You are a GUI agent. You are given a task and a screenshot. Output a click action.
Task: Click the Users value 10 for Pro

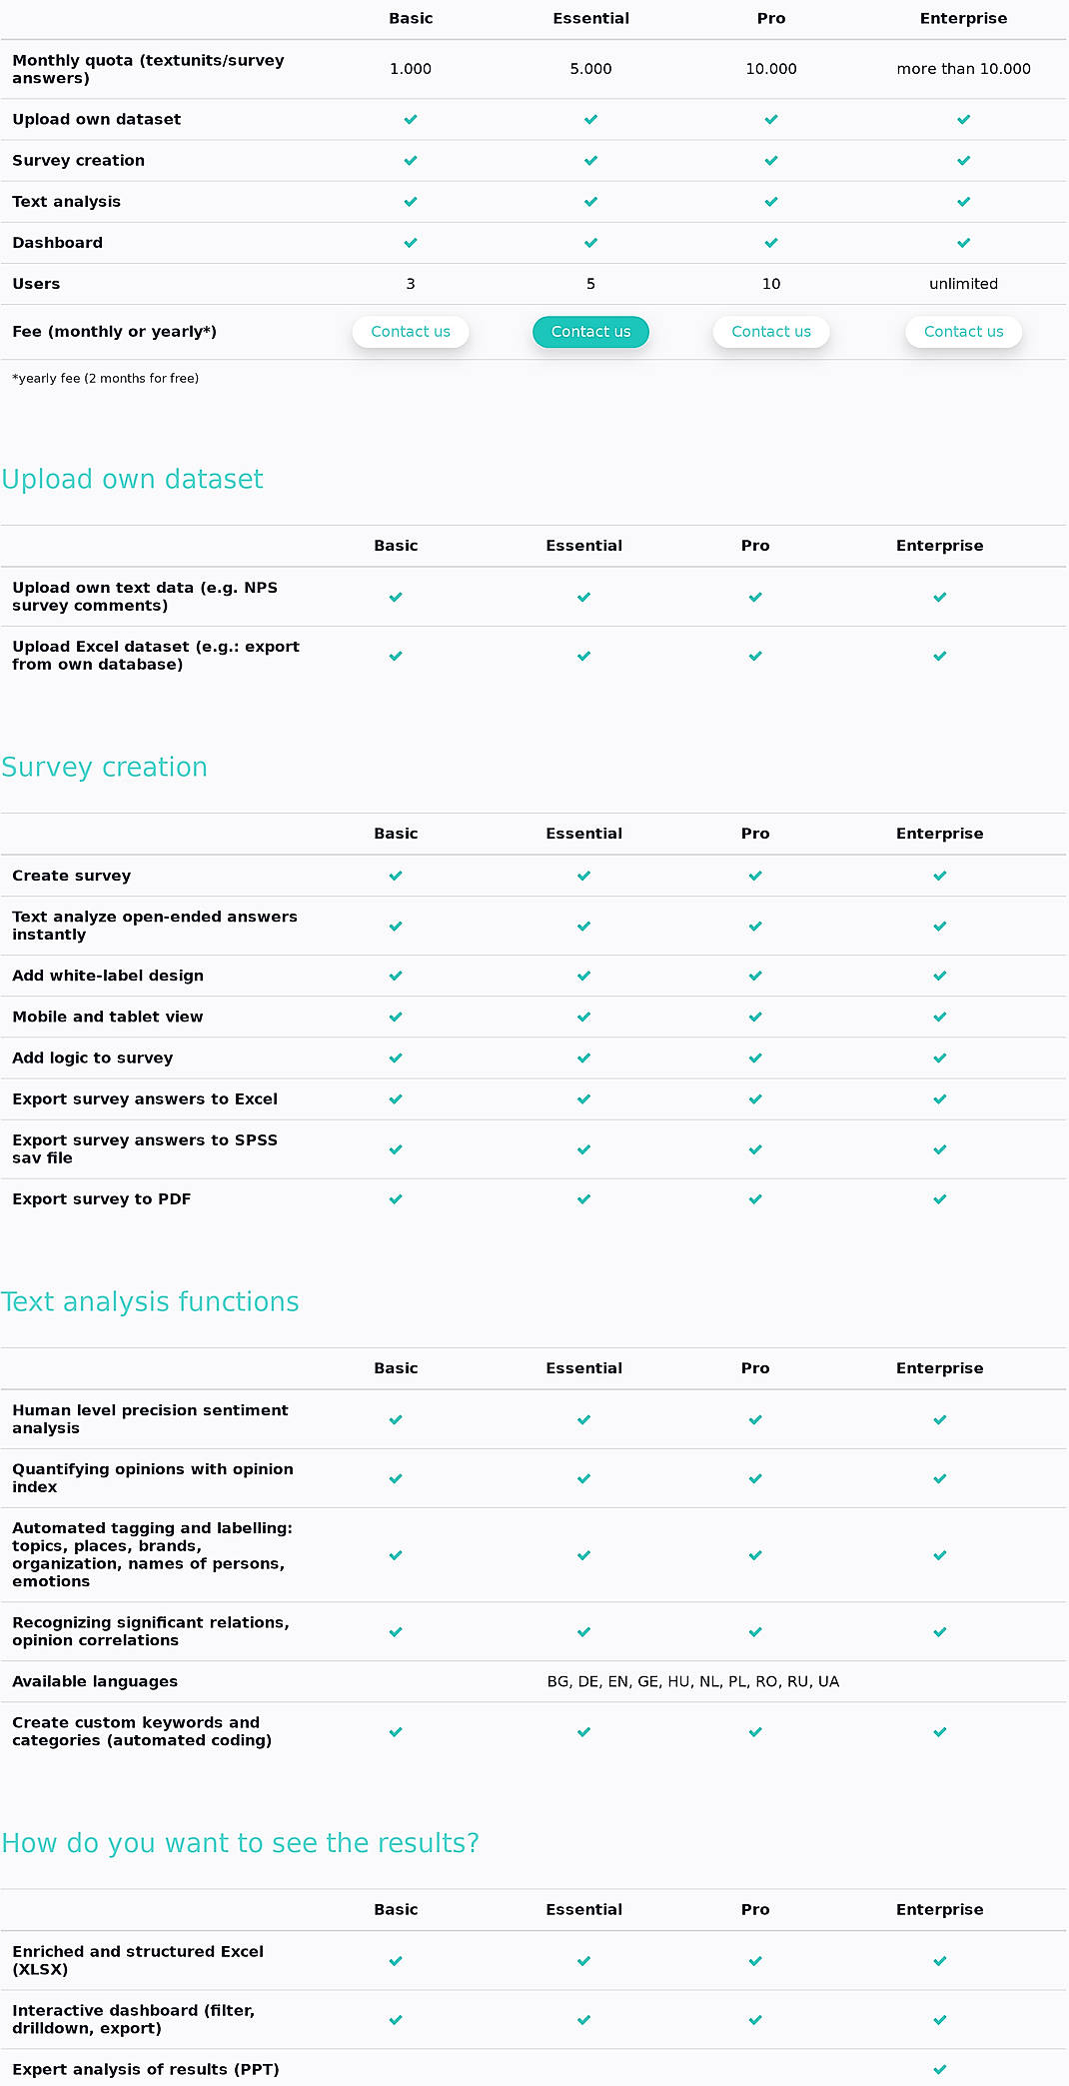tap(771, 284)
